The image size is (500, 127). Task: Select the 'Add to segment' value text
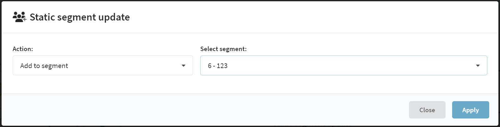coord(44,66)
